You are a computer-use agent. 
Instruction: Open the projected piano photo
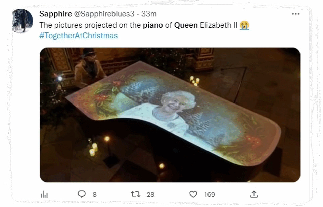170,115
